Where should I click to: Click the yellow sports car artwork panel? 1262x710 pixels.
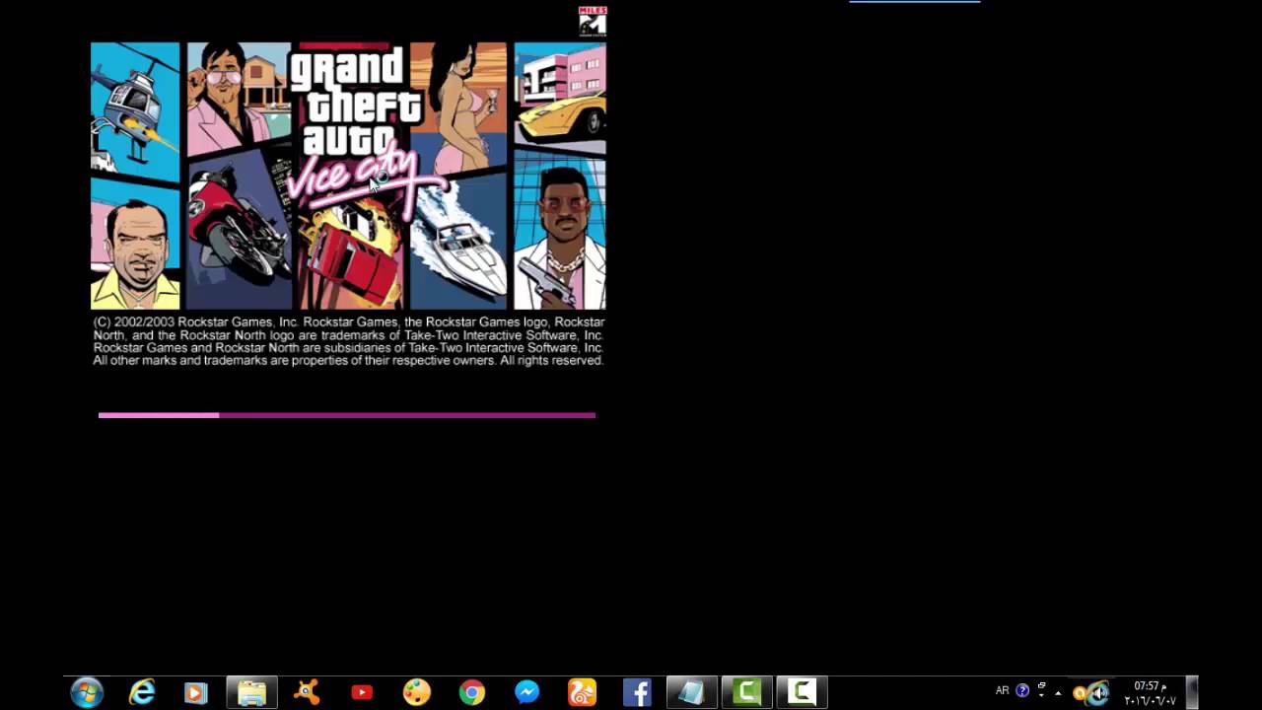click(560, 97)
